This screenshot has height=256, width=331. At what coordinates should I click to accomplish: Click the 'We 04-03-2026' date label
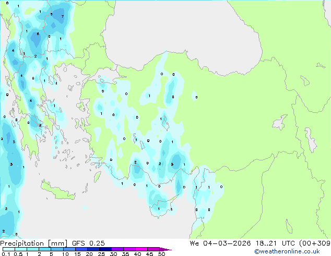[220, 243]
